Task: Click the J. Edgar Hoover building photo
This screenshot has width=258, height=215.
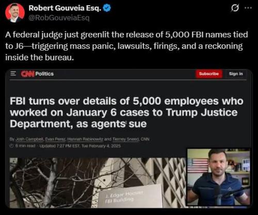Action: 98,183
